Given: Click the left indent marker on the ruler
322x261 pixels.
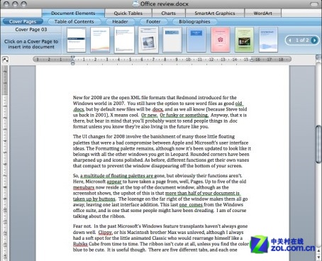Looking at the screenshot, I should [73, 63].
